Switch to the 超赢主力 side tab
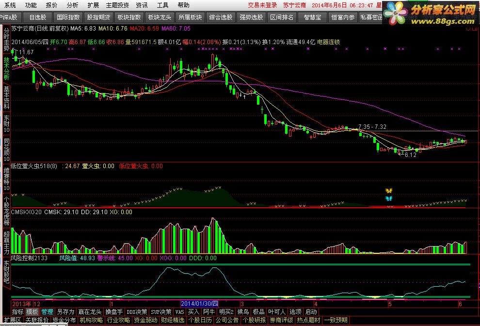Viewport: 480px width, 326px height. (6, 243)
